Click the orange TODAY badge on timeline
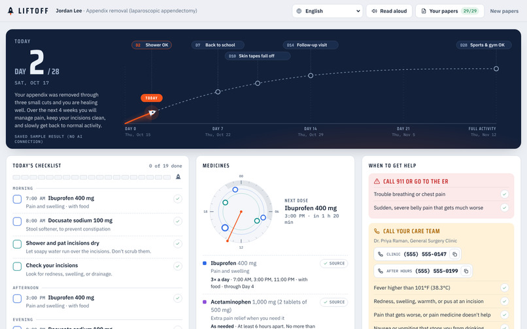The height and width of the screenshot is (329, 527). tap(152, 98)
